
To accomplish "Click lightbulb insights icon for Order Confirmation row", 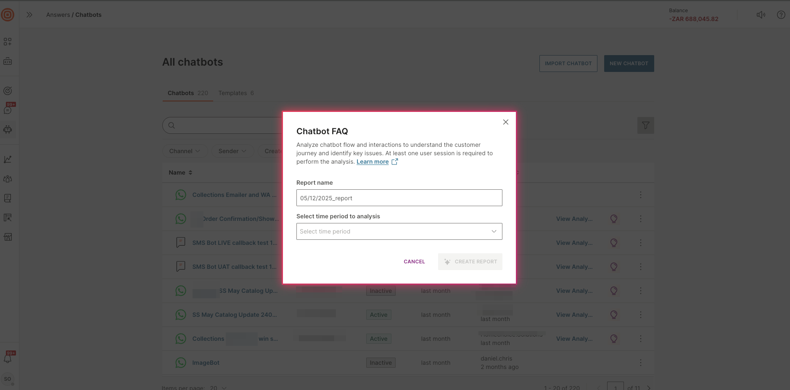I will (613, 219).
